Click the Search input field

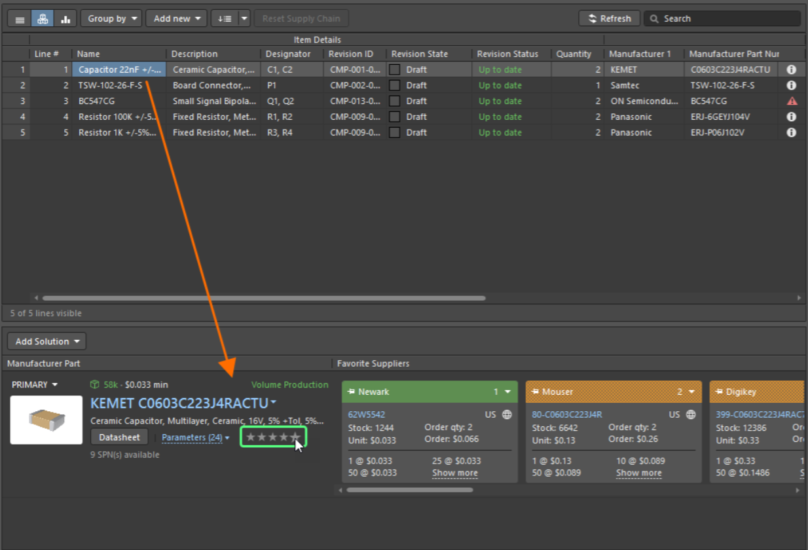click(x=722, y=19)
